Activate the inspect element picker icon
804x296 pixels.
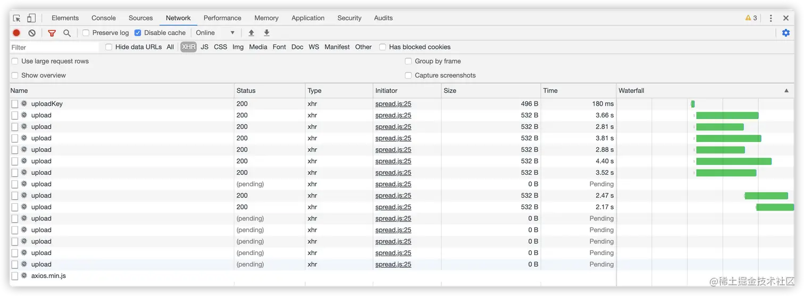pos(16,18)
